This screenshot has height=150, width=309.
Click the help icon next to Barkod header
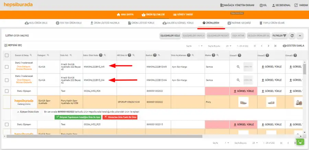pos(155,55)
